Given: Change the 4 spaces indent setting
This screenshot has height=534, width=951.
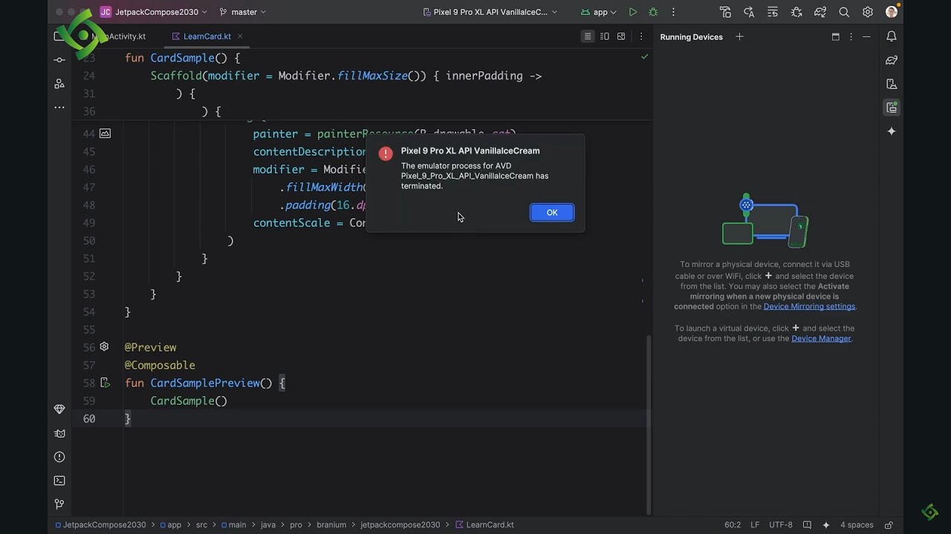Looking at the screenshot, I should (x=857, y=524).
